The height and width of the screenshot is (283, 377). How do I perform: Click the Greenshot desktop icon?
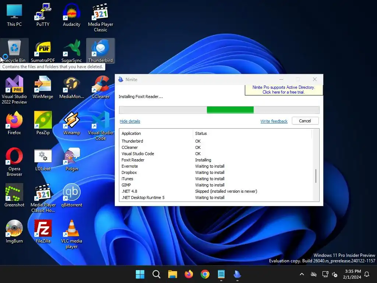14,195
